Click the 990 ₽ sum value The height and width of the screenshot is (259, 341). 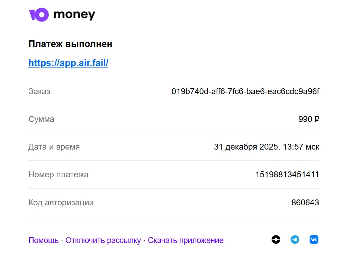click(x=308, y=119)
